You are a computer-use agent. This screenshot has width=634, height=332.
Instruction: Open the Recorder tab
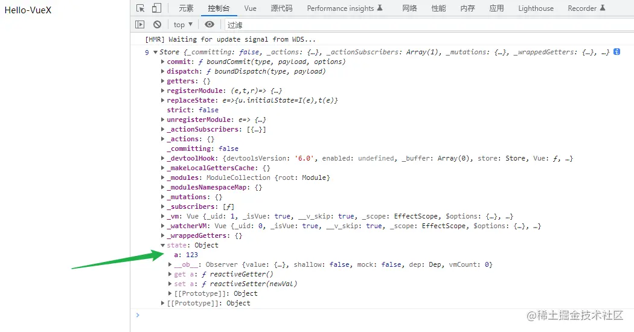tap(586, 8)
